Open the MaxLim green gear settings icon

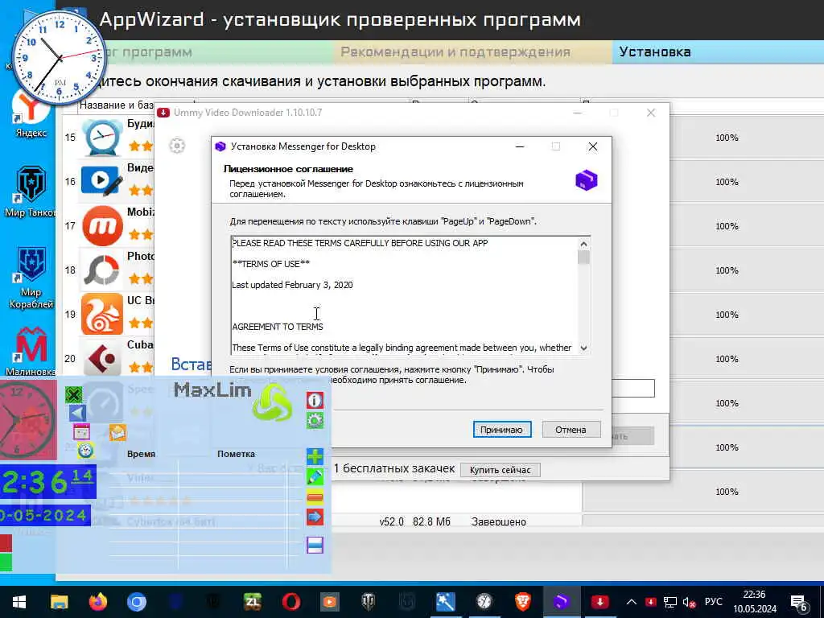tap(315, 420)
